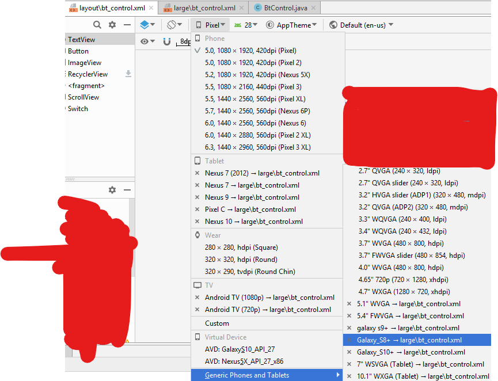Select Pixel C tablet entry
This screenshot has width=498, height=381.
pyautogui.click(x=267, y=209)
